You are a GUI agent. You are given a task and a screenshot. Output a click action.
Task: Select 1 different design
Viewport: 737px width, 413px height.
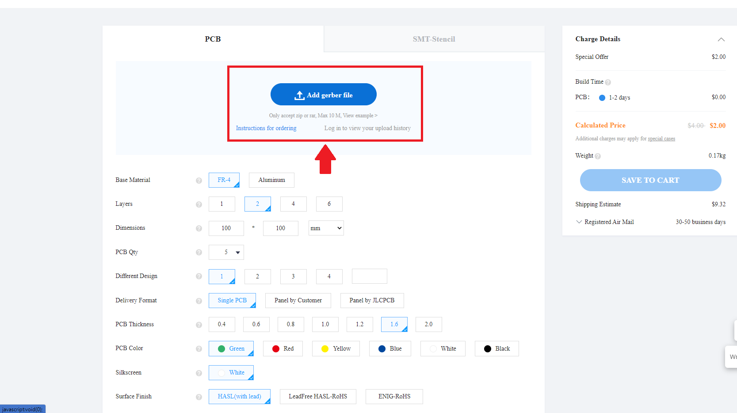click(x=222, y=276)
